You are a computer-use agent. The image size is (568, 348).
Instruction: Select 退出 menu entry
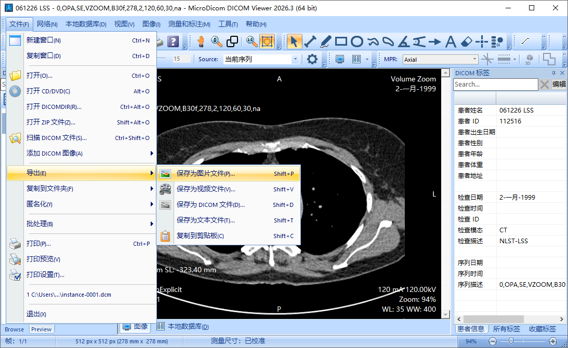tap(82, 314)
